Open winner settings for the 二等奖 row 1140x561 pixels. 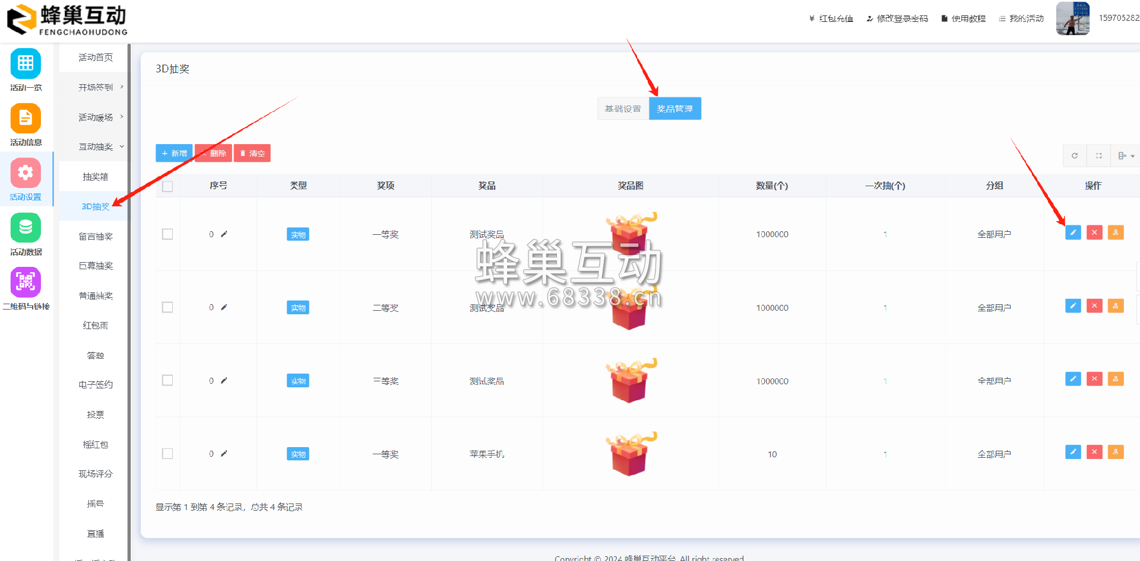(1116, 306)
